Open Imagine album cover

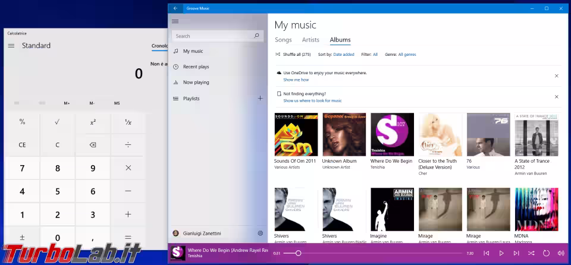click(x=392, y=209)
